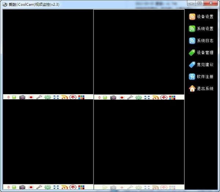Viewport: 220px width, 192px height.
Task: Open 软件注册 (Software Registration)
Action: [201, 77]
